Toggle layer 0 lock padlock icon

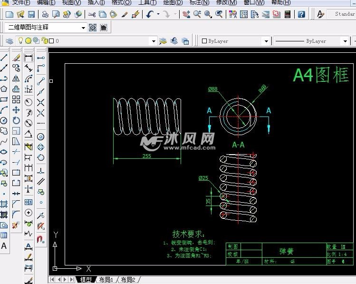tap(44, 41)
